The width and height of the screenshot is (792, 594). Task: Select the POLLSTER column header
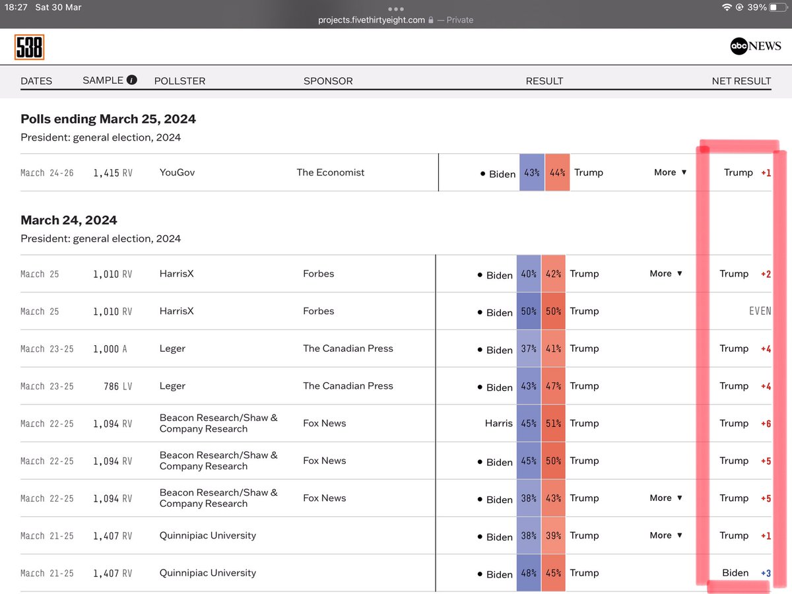point(180,81)
